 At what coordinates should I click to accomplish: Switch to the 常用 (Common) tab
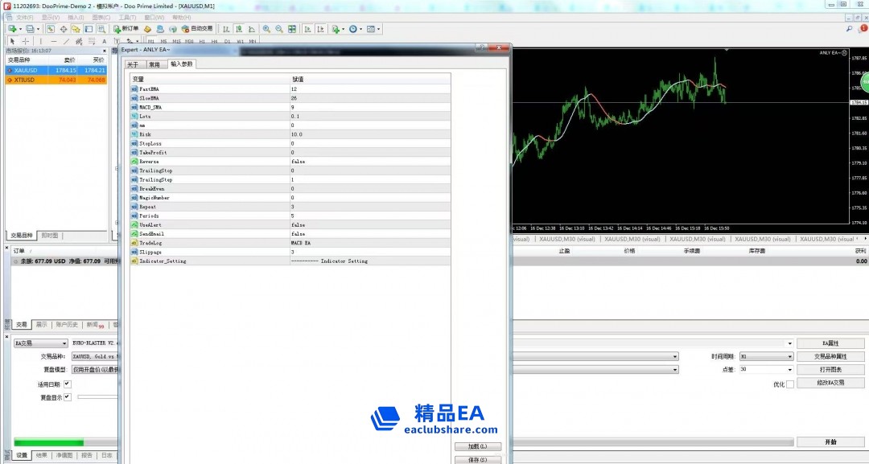[154, 64]
